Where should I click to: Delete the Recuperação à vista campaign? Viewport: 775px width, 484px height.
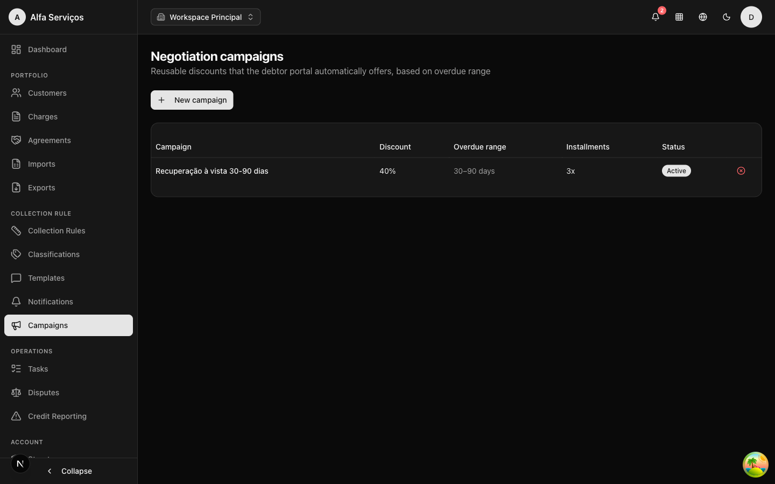pos(741,171)
